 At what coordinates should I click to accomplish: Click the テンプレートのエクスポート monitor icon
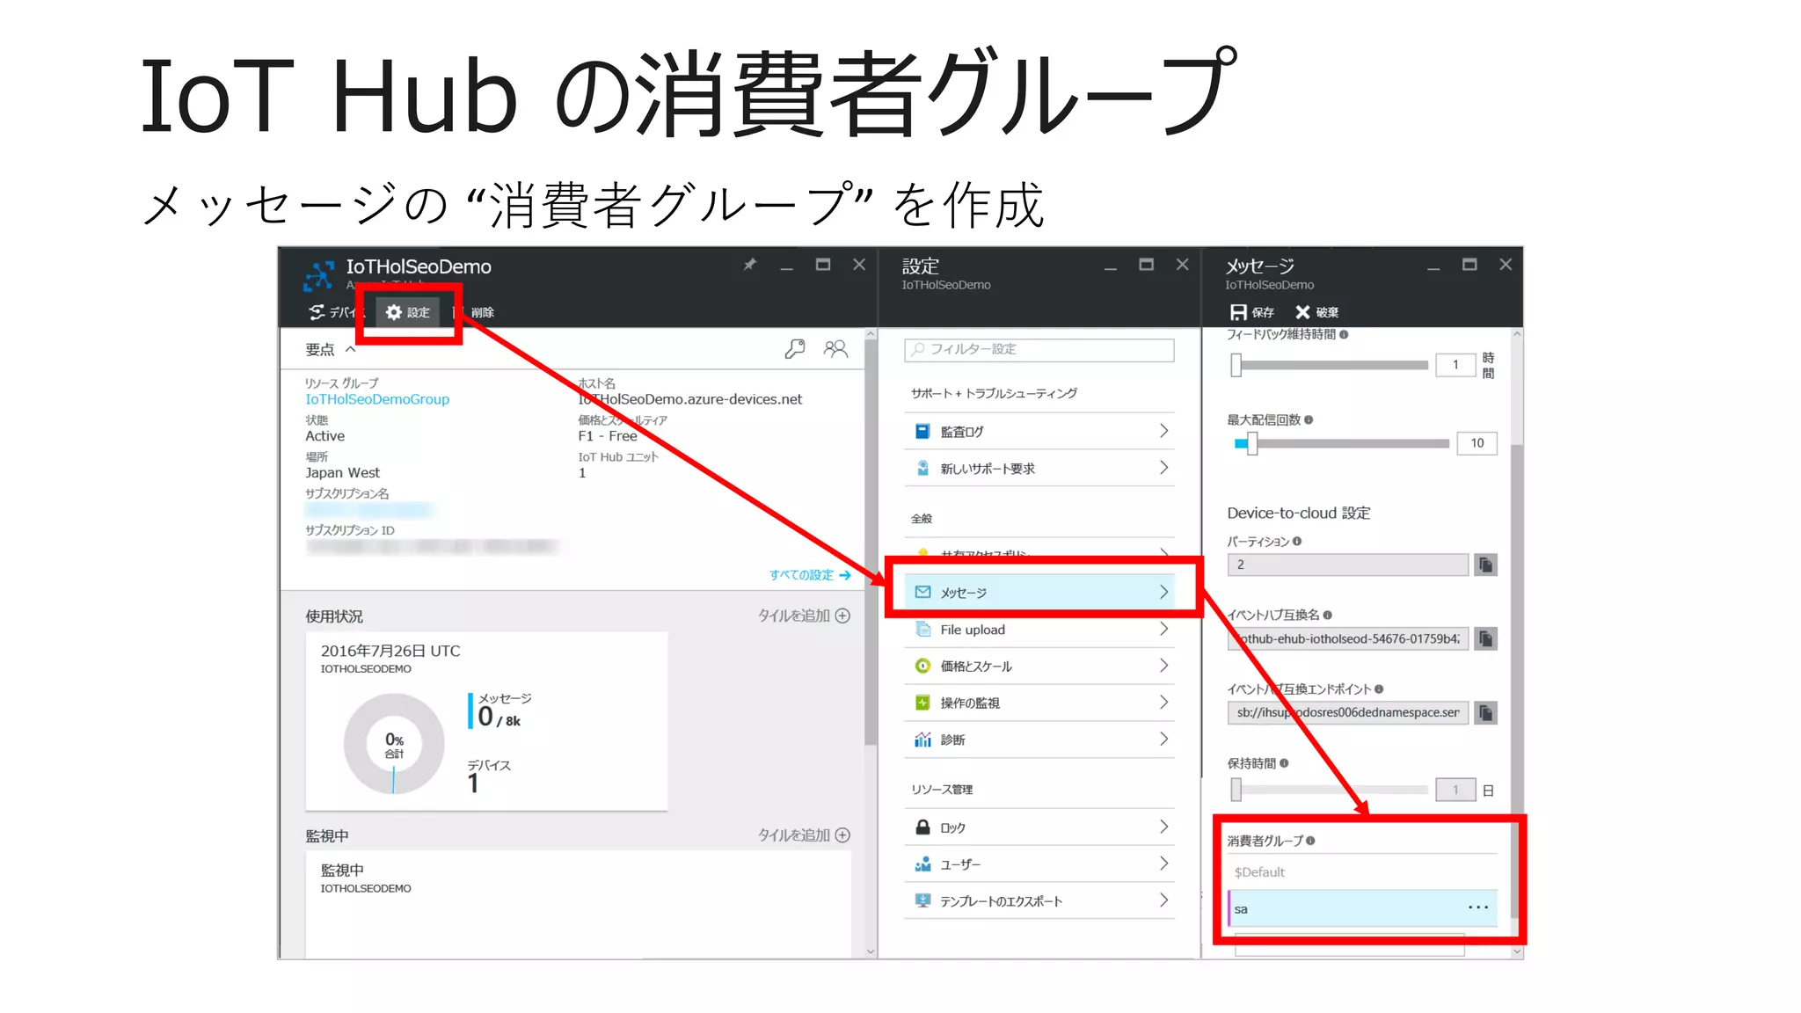tap(922, 901)
